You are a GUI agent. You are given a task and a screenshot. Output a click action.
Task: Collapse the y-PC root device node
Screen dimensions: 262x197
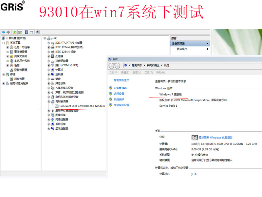45,38
